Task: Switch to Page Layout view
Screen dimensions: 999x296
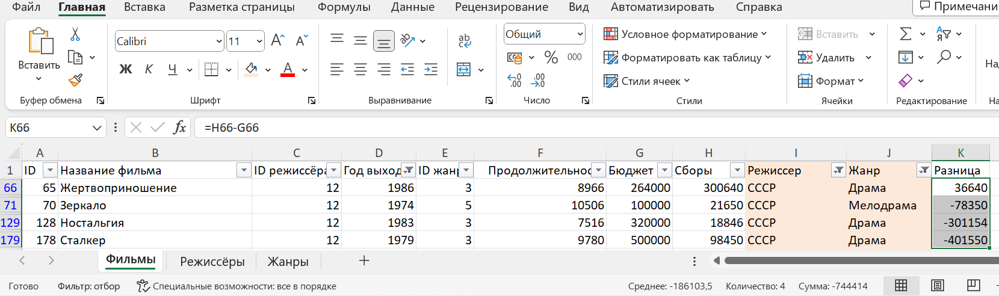Action: [937, 286]
